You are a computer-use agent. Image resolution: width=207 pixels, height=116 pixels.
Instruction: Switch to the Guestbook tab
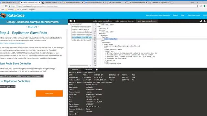point(88,70)
